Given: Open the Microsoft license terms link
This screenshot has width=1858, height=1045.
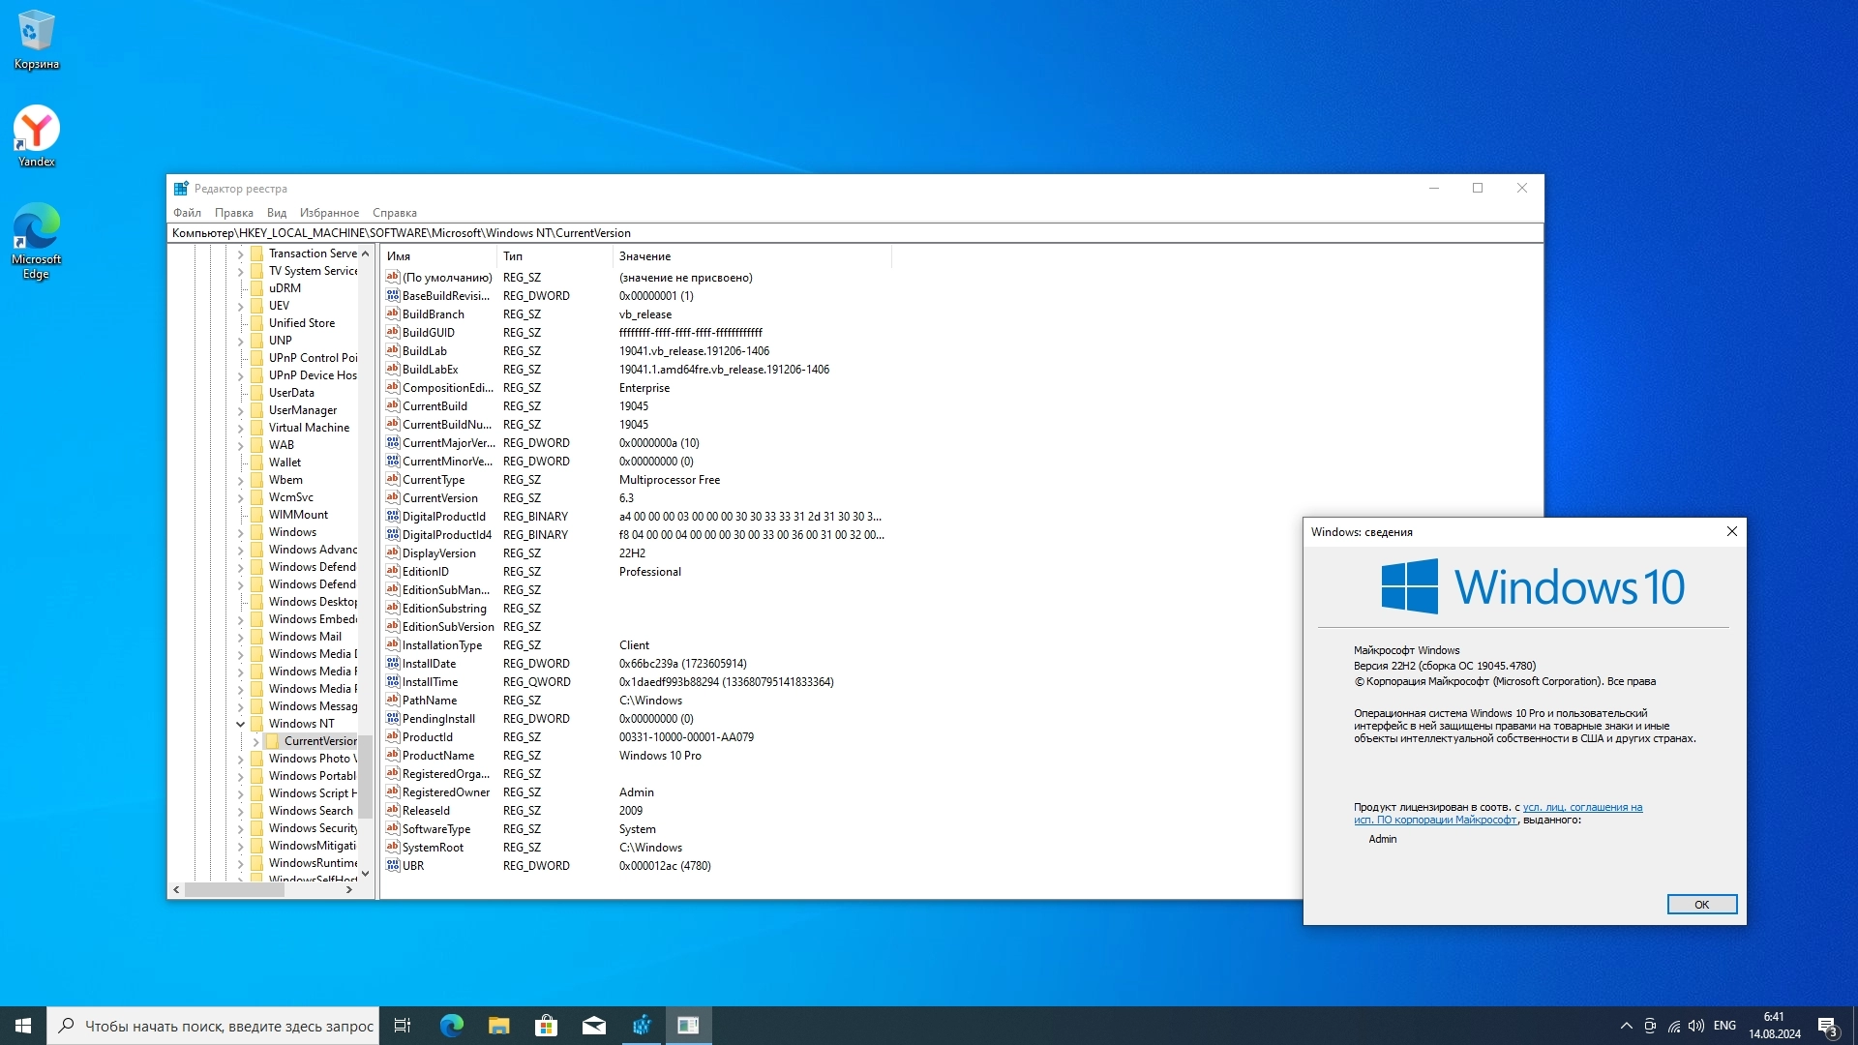Looking at the screenshot, I should [1581, 807].
